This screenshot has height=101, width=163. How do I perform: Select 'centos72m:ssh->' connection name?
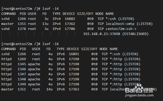(x=121, y=29)
